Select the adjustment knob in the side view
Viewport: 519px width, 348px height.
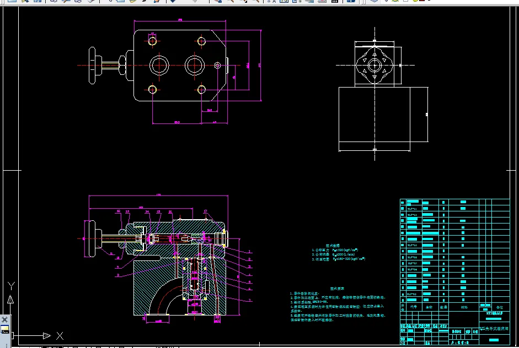(374, 65)
